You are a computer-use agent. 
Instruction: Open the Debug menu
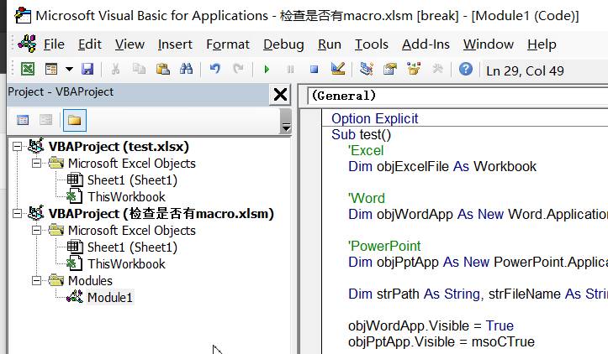point(283,44)
